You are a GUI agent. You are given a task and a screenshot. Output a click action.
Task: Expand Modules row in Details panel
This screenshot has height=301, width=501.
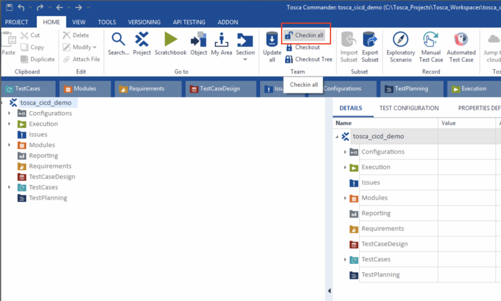click(x=345, y=198)
